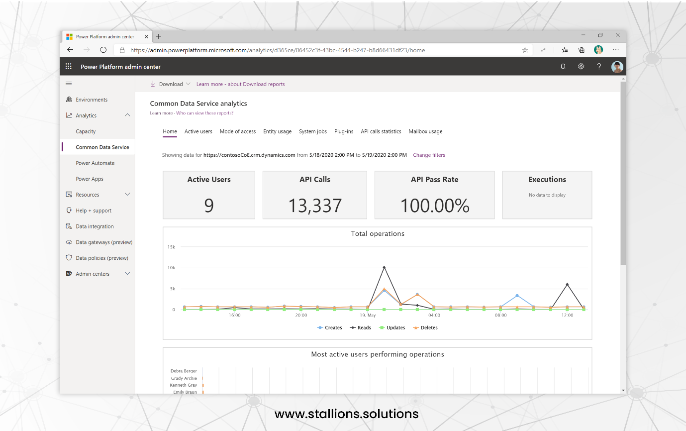The width and height of the screenshot is (686, 431).
Task: Switch to the Plug-ins tab
Action: [344, 131]
